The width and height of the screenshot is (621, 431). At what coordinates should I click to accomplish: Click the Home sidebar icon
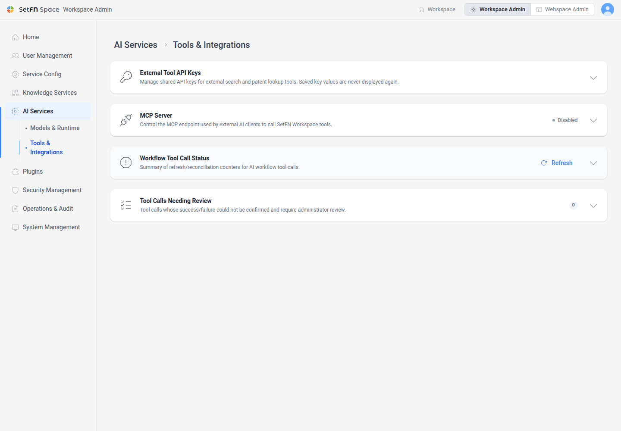coord(16,37)
